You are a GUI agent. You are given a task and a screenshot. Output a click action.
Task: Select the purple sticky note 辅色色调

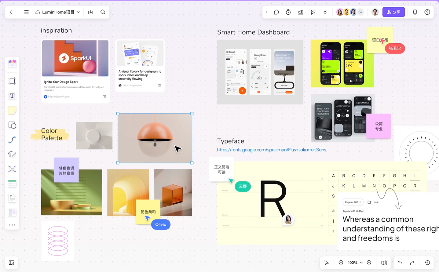(x=66, y=170)
